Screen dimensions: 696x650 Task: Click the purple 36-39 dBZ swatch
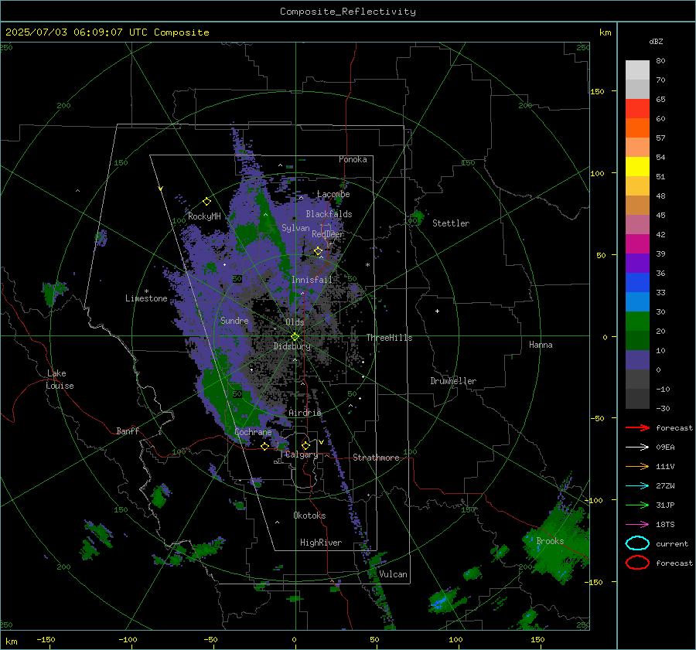(x=637, y=263)
